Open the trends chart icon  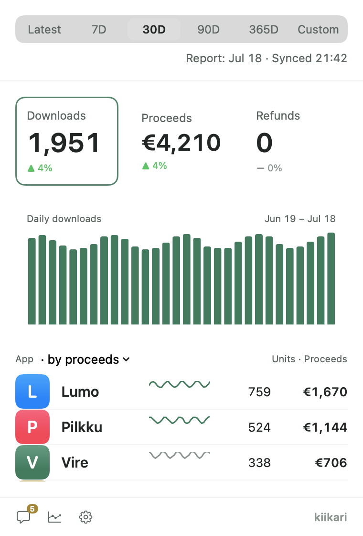[54, 517]
